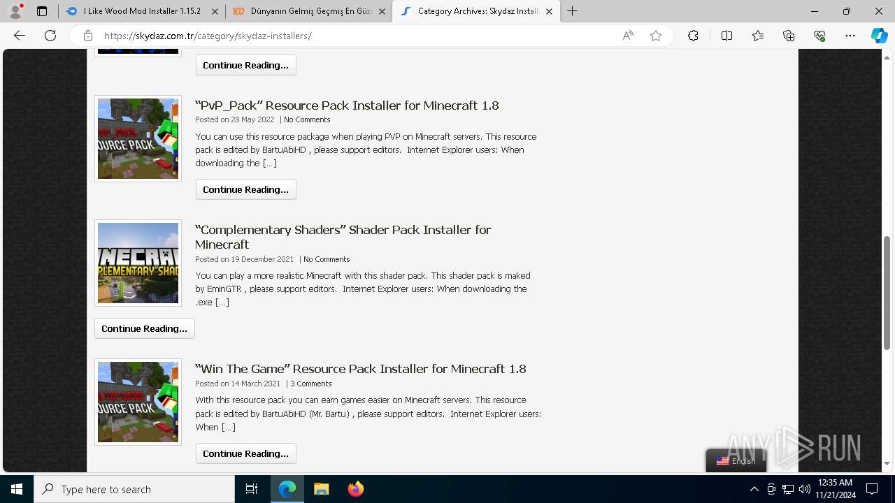Viewport: 895px width, 503px height.
Task: Click the Posted on 19 December 2021 date
Action: [245, 259]
